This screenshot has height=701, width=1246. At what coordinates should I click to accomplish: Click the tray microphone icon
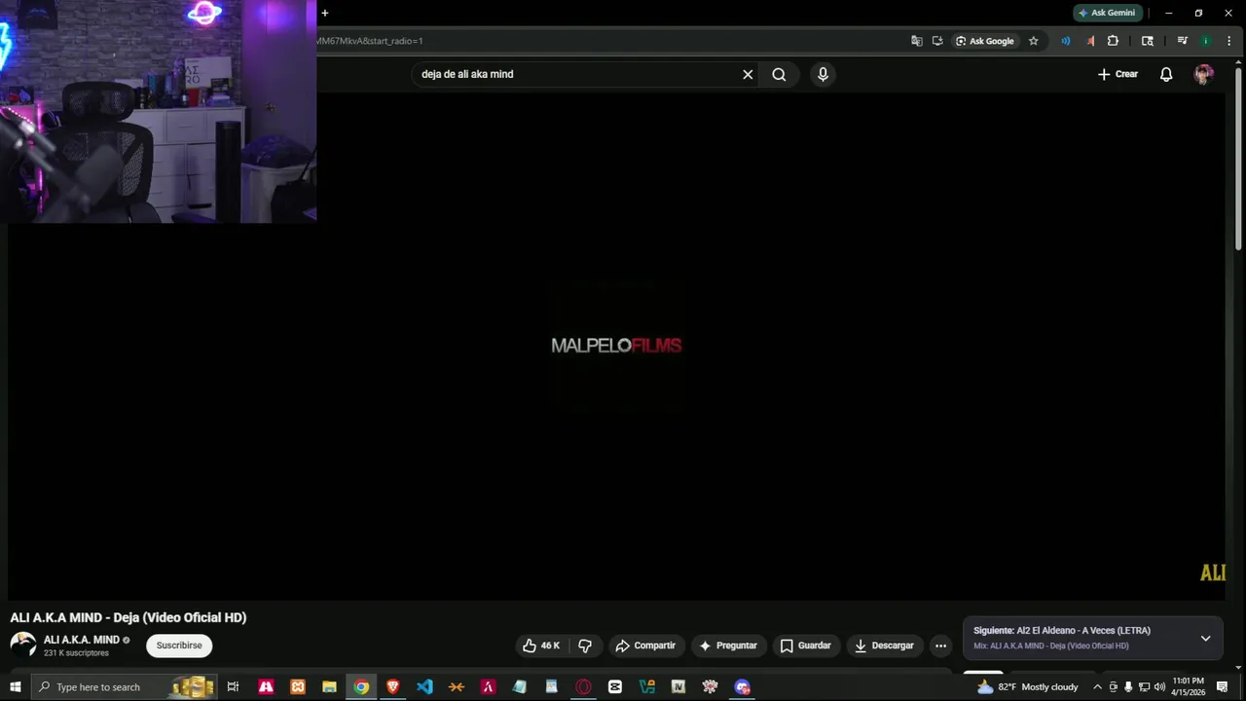1128,687
